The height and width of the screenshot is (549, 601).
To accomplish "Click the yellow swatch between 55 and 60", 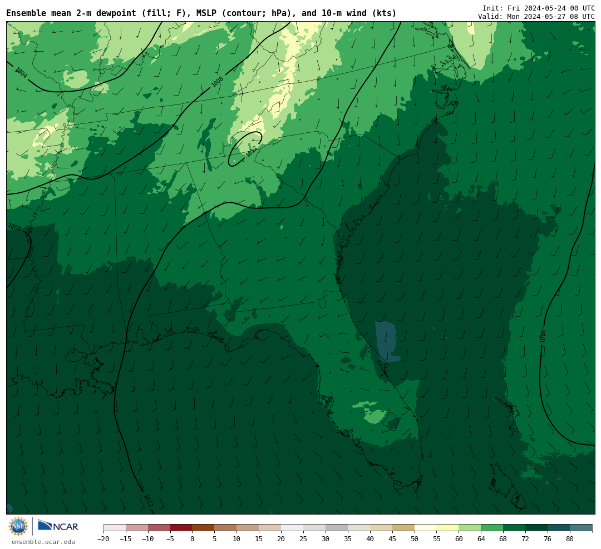I will point(448,528).
